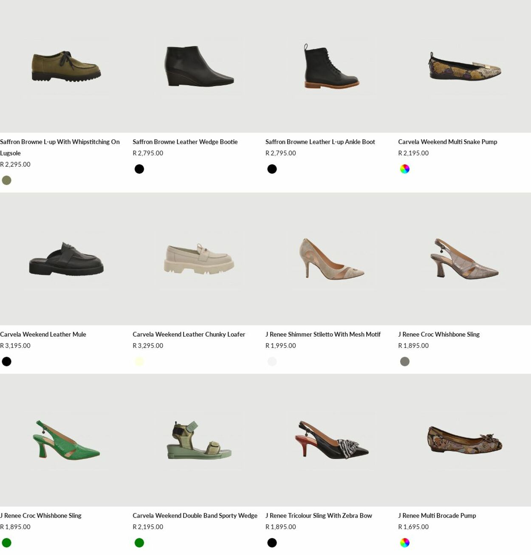Screen dimensions: 531x555
Task: Select grey swatch under Croc Whishbone Sling
Action: [405, 361]
